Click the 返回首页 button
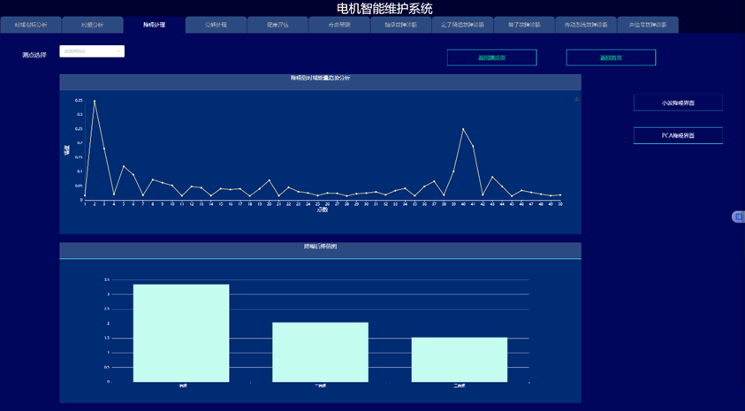The height and width of the screenshot is (411, 745). (611, 57)
